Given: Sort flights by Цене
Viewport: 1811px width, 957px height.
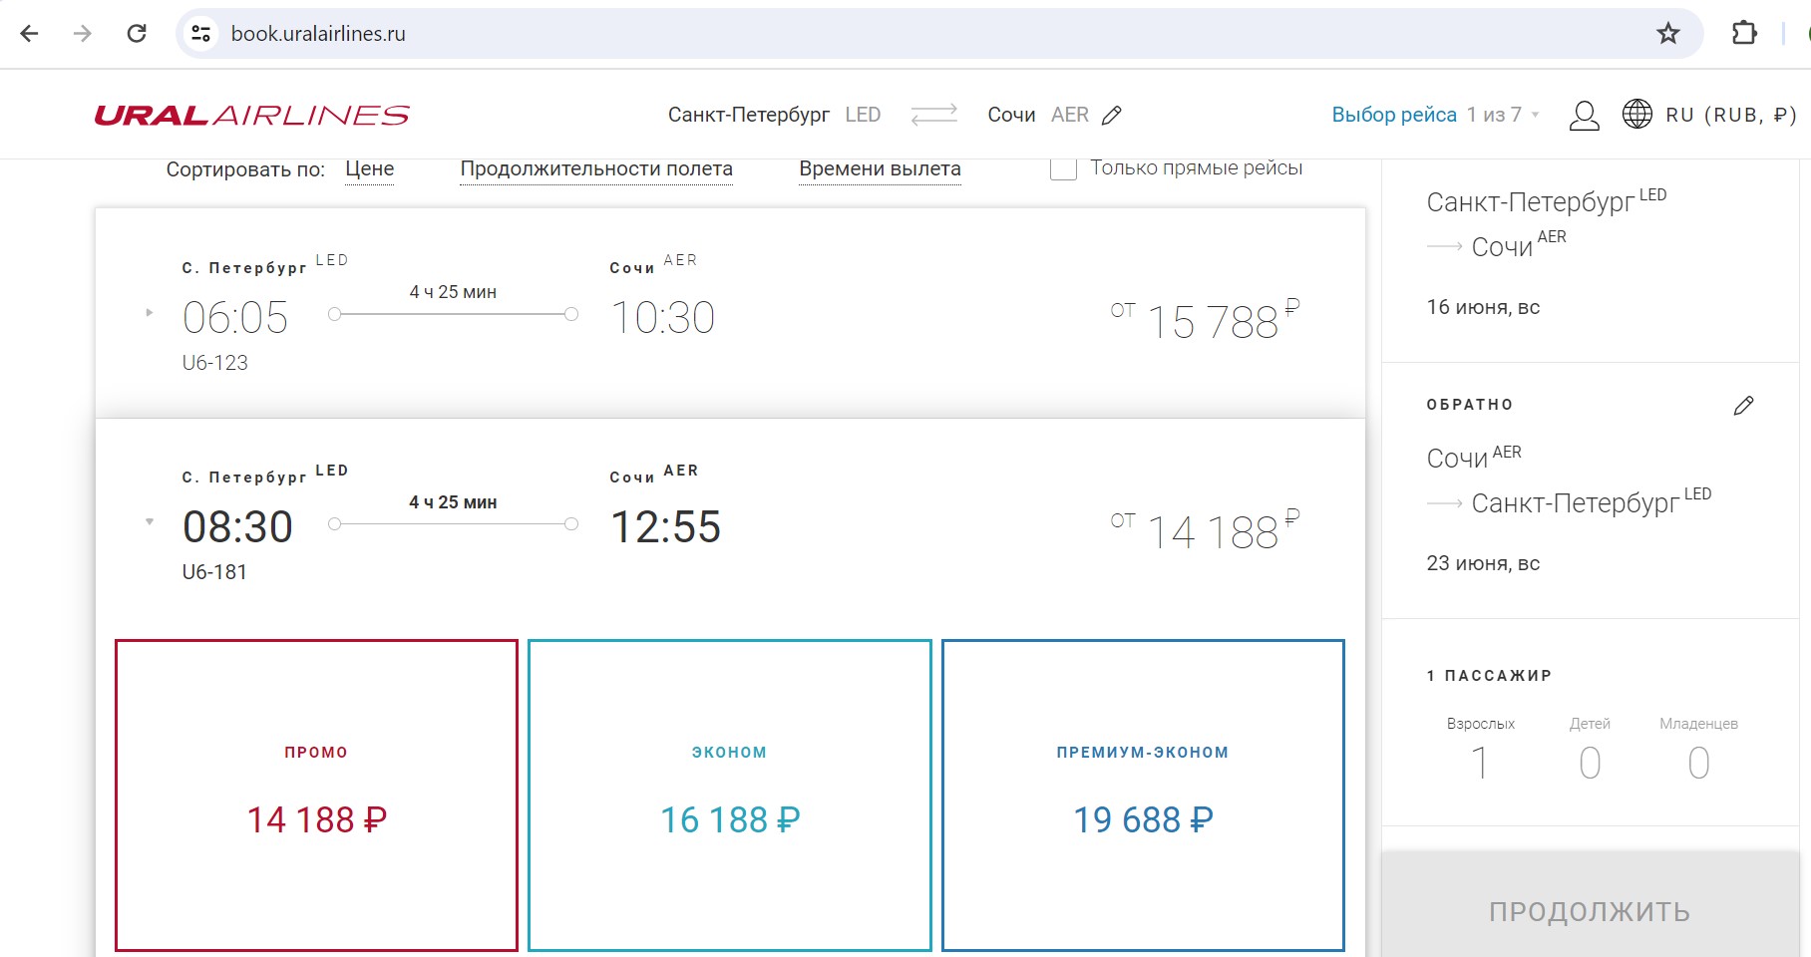Looking at the screenshot, I should point(370,169).
